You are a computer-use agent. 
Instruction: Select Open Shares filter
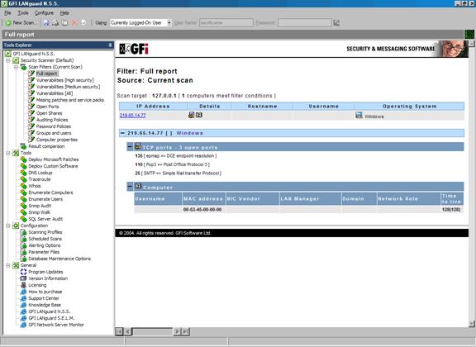coord(50,113)
